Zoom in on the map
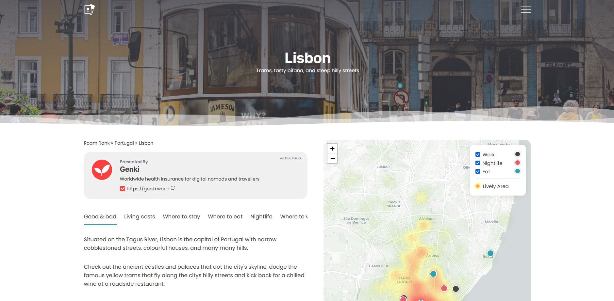The image size is (614, 301). [332, 149]
